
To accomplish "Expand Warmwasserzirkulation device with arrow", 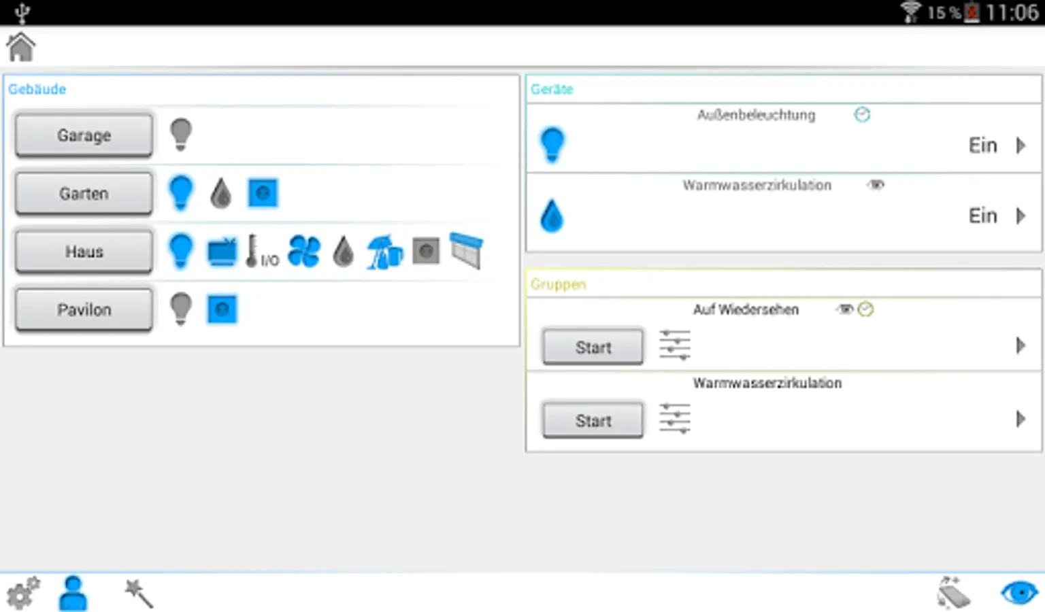I will point(1021,216).
